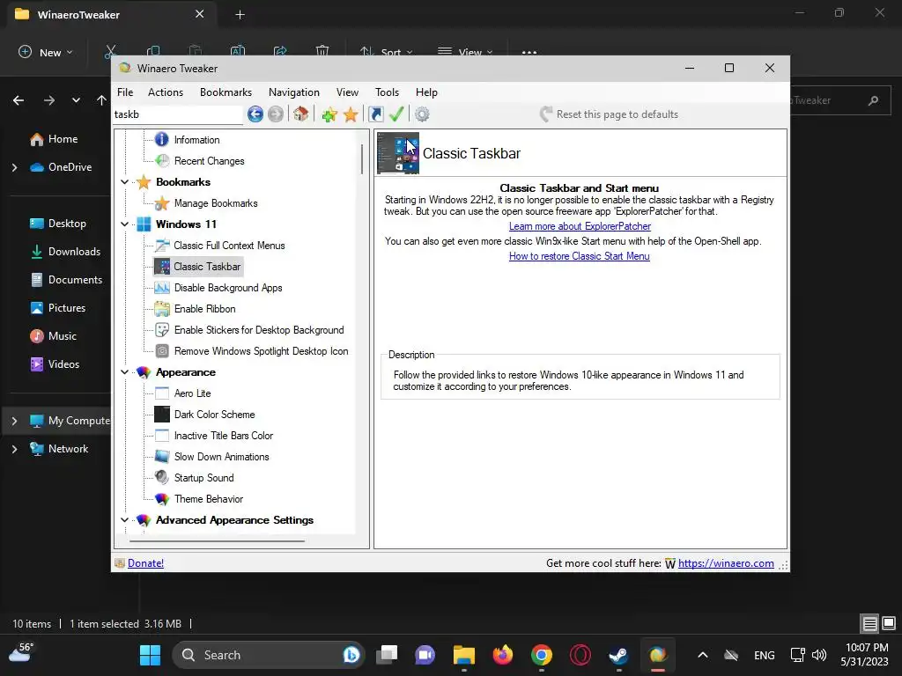Add current page to bookmarks star-plus icon
The height and width of the screenshot is (676, 902).
[329, 115]
